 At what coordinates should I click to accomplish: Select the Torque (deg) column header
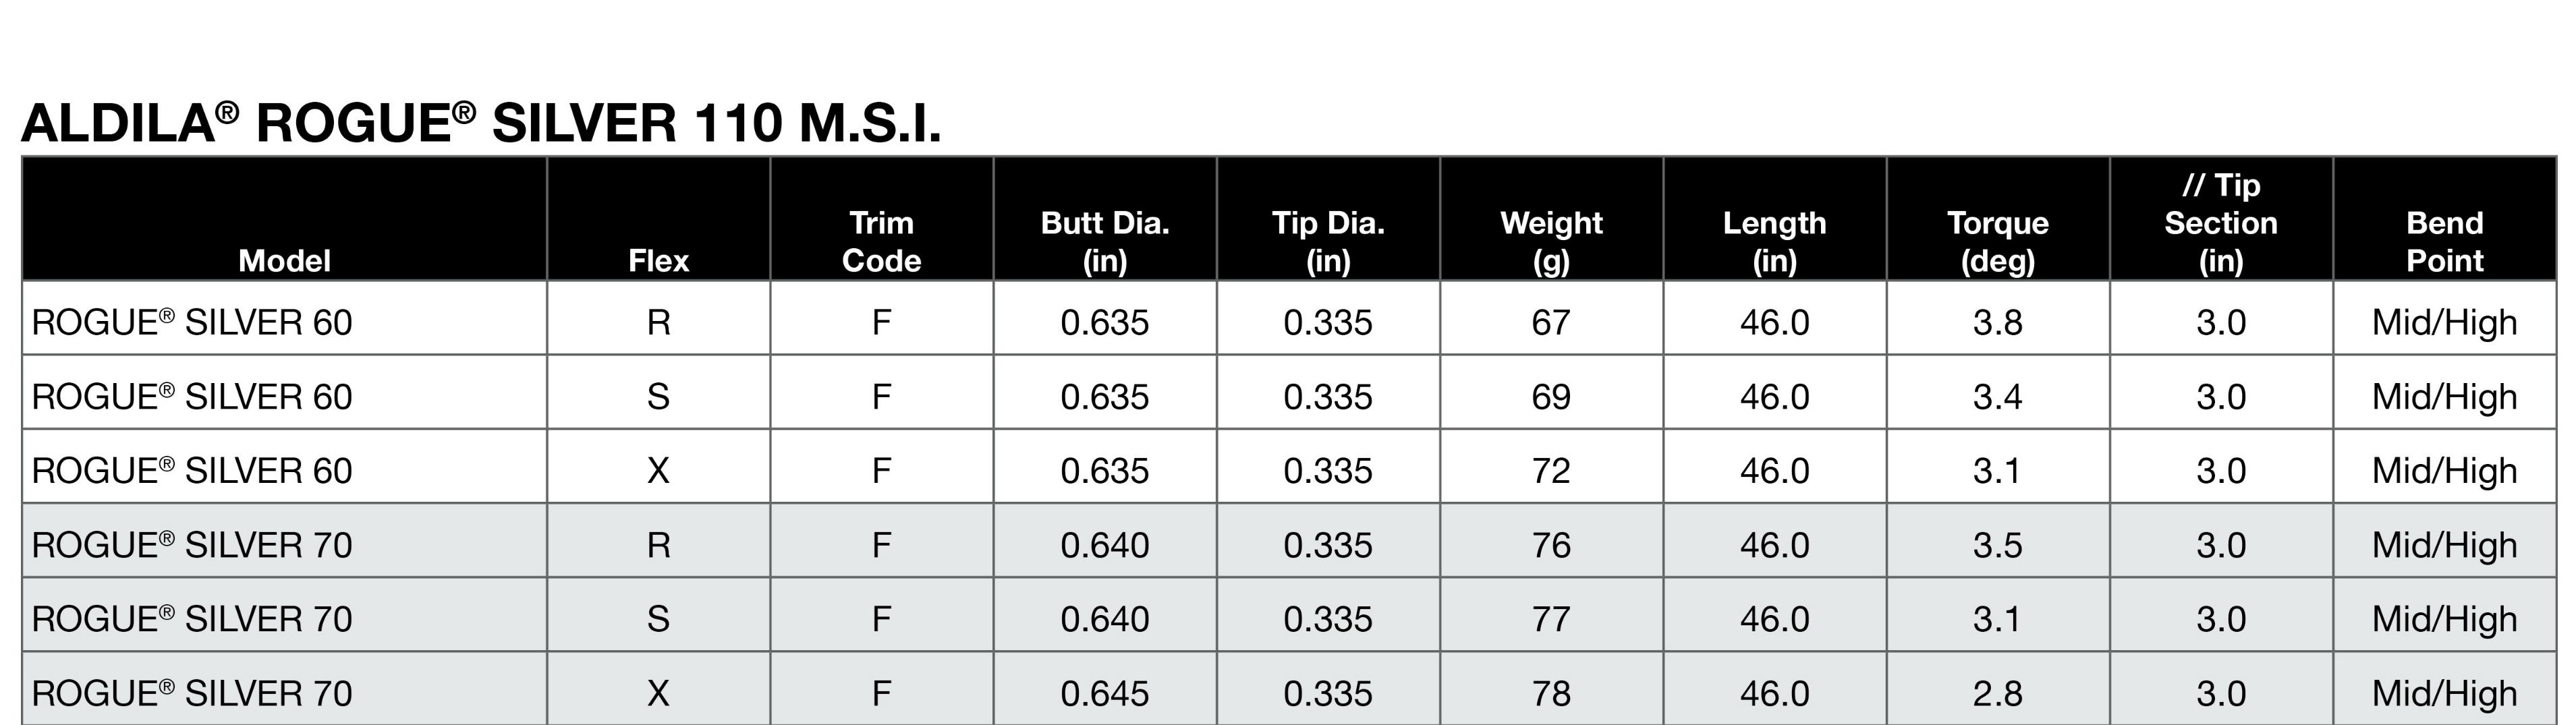(1997, 241)
